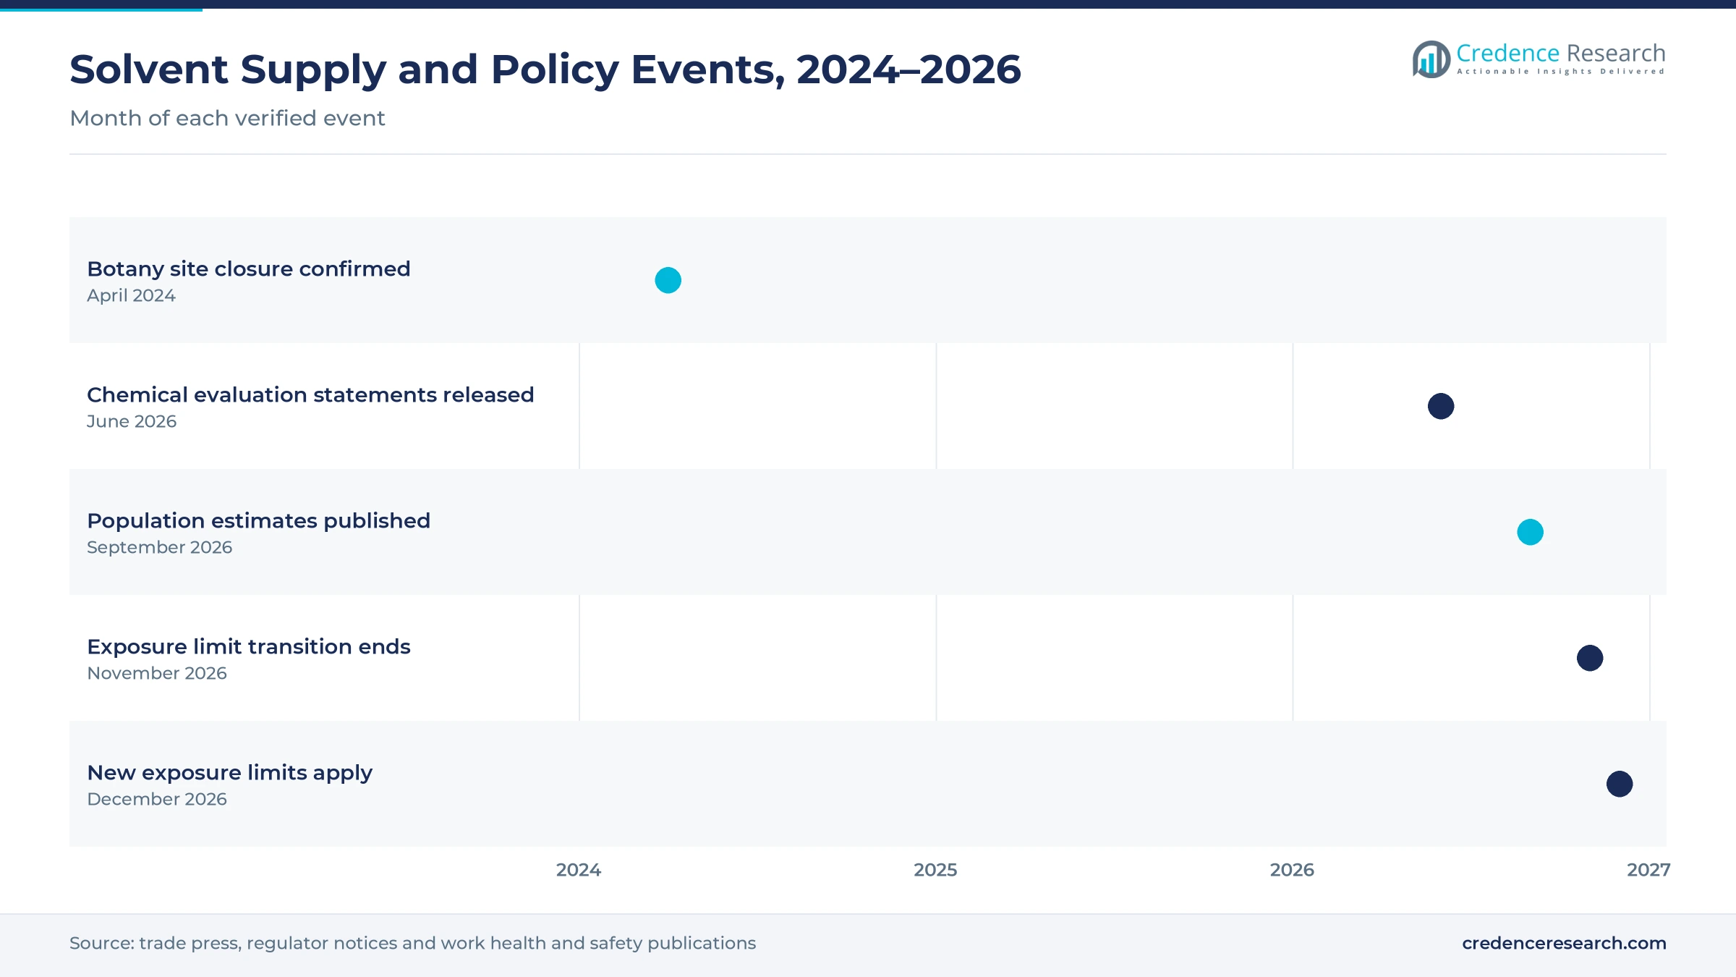The height and width of the screenshot is (977, 1736).
Task: Click the Credence Research brand name text
Action: pos(1561,54)
